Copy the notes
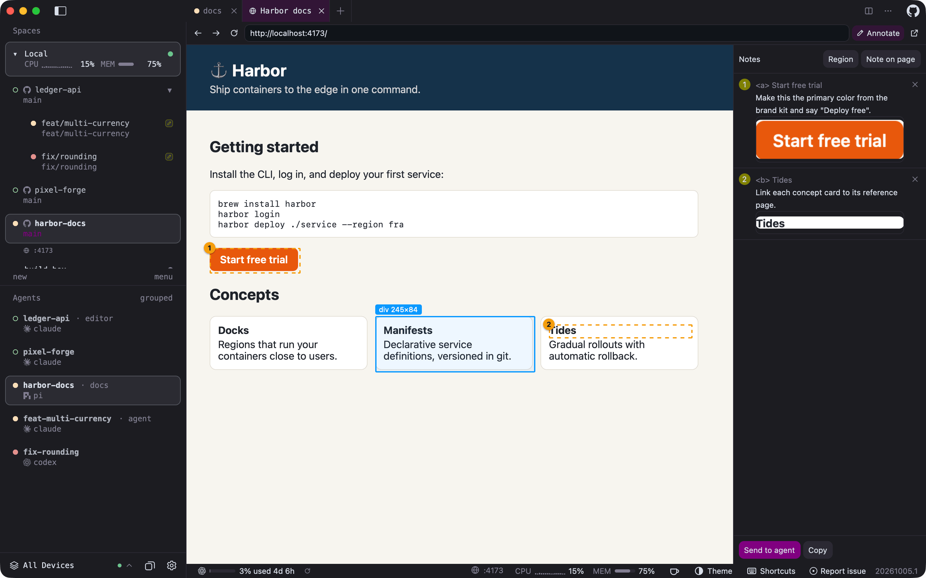Viewport: 926px width, 578px height. coord(817,550)
